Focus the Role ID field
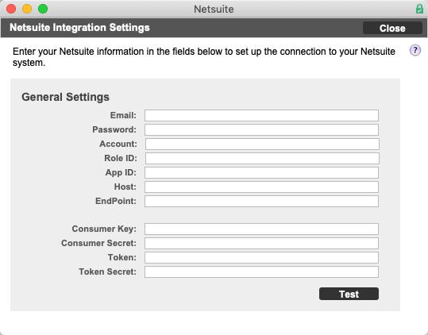The height and width of the screenshot is (335, 428). coord(262,158)
